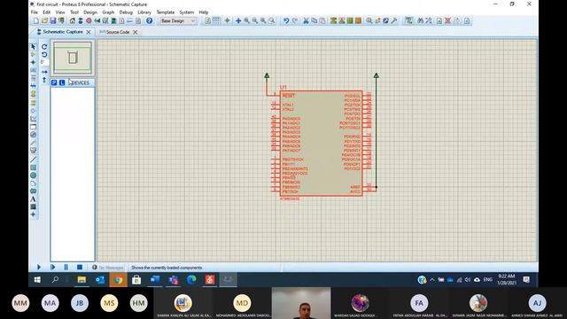
Task: Pause the simulation
Action: pos(66,268)
